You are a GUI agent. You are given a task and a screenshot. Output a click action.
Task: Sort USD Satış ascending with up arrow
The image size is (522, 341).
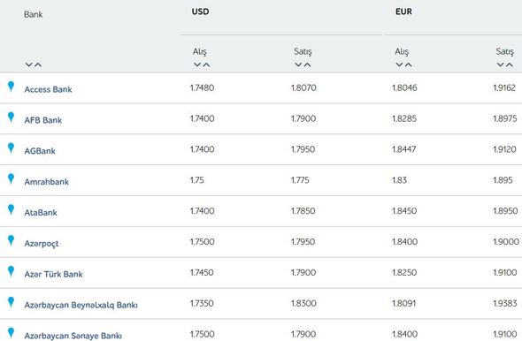(x=307, y=64)
